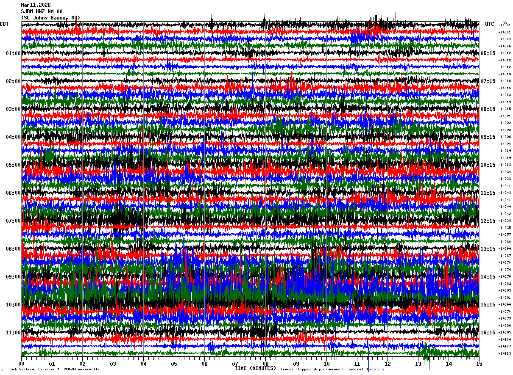This screenshot has width=513, height=375.
Task: Click the date text Mar11,2026
Action: pyautogui.click(x=36, y=5)
